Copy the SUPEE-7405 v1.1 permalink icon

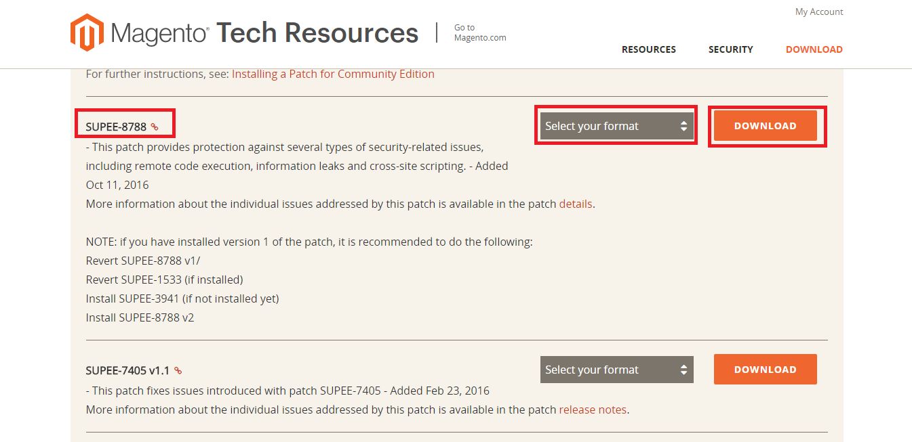tap(178, 370)
